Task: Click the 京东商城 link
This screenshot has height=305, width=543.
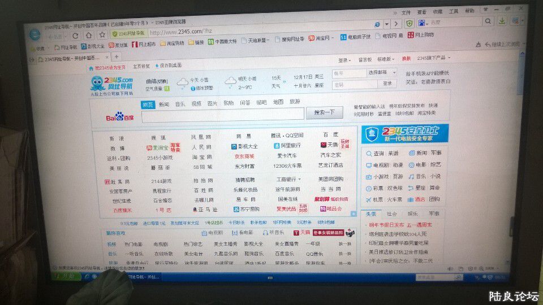Action: click(x=244, y=156)
